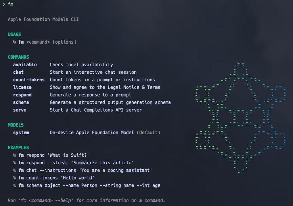
Task: Click the "fm count-tokens 'Hello world'" example
Action: [x=54, y=178]
